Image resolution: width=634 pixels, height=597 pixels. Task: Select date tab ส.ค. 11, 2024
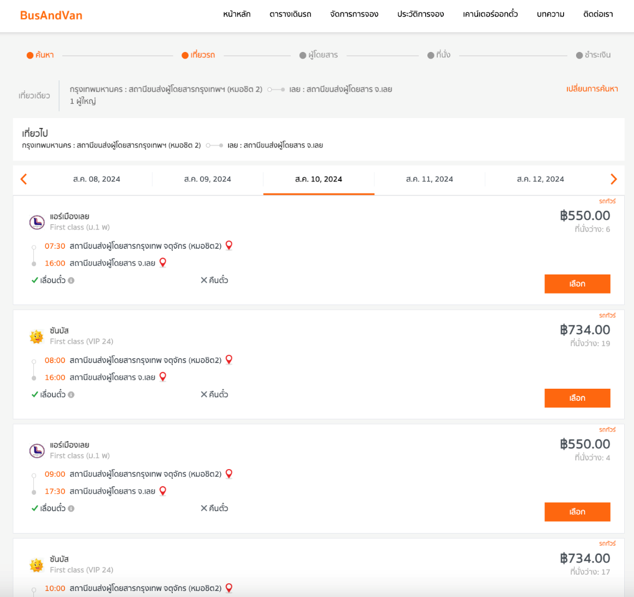click(x=430, y=179)
